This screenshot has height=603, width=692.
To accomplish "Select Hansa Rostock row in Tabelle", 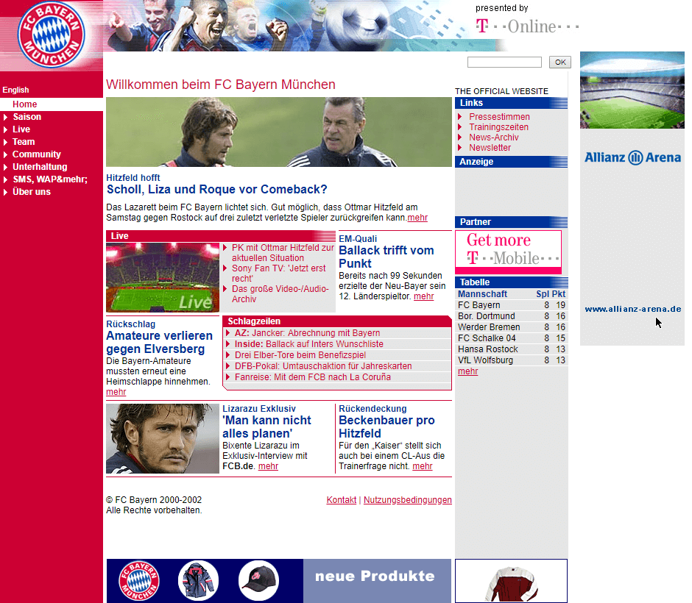I will [x=511, y=349].
